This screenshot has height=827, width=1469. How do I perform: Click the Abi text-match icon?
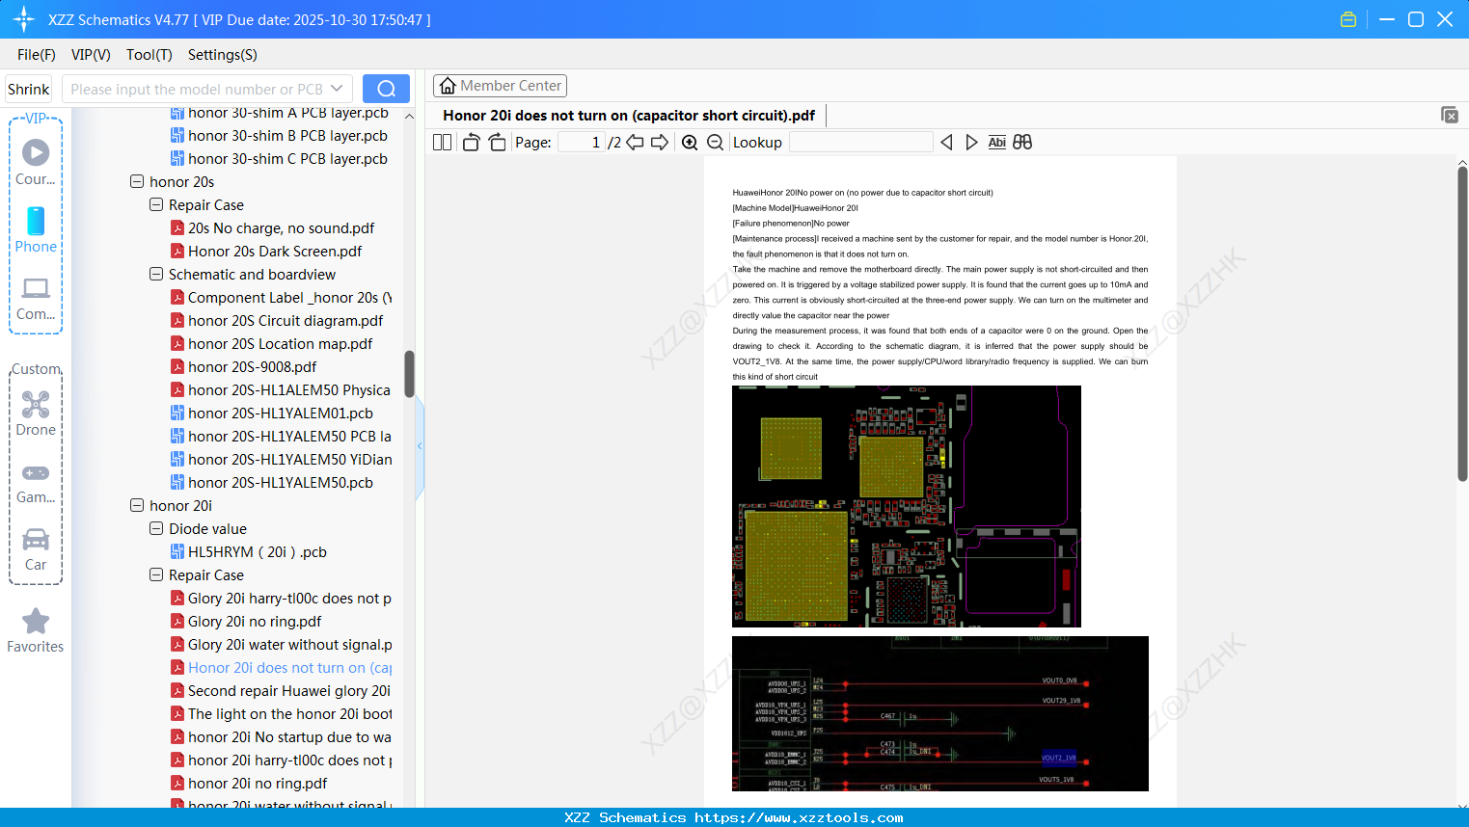click(x=997, y=143)
